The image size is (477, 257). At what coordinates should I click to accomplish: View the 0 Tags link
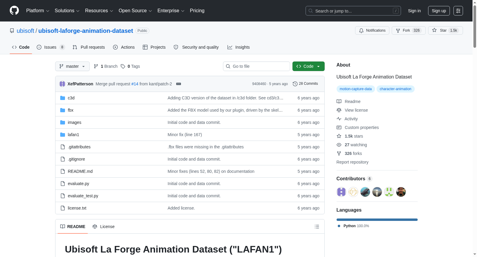(130, 66)
